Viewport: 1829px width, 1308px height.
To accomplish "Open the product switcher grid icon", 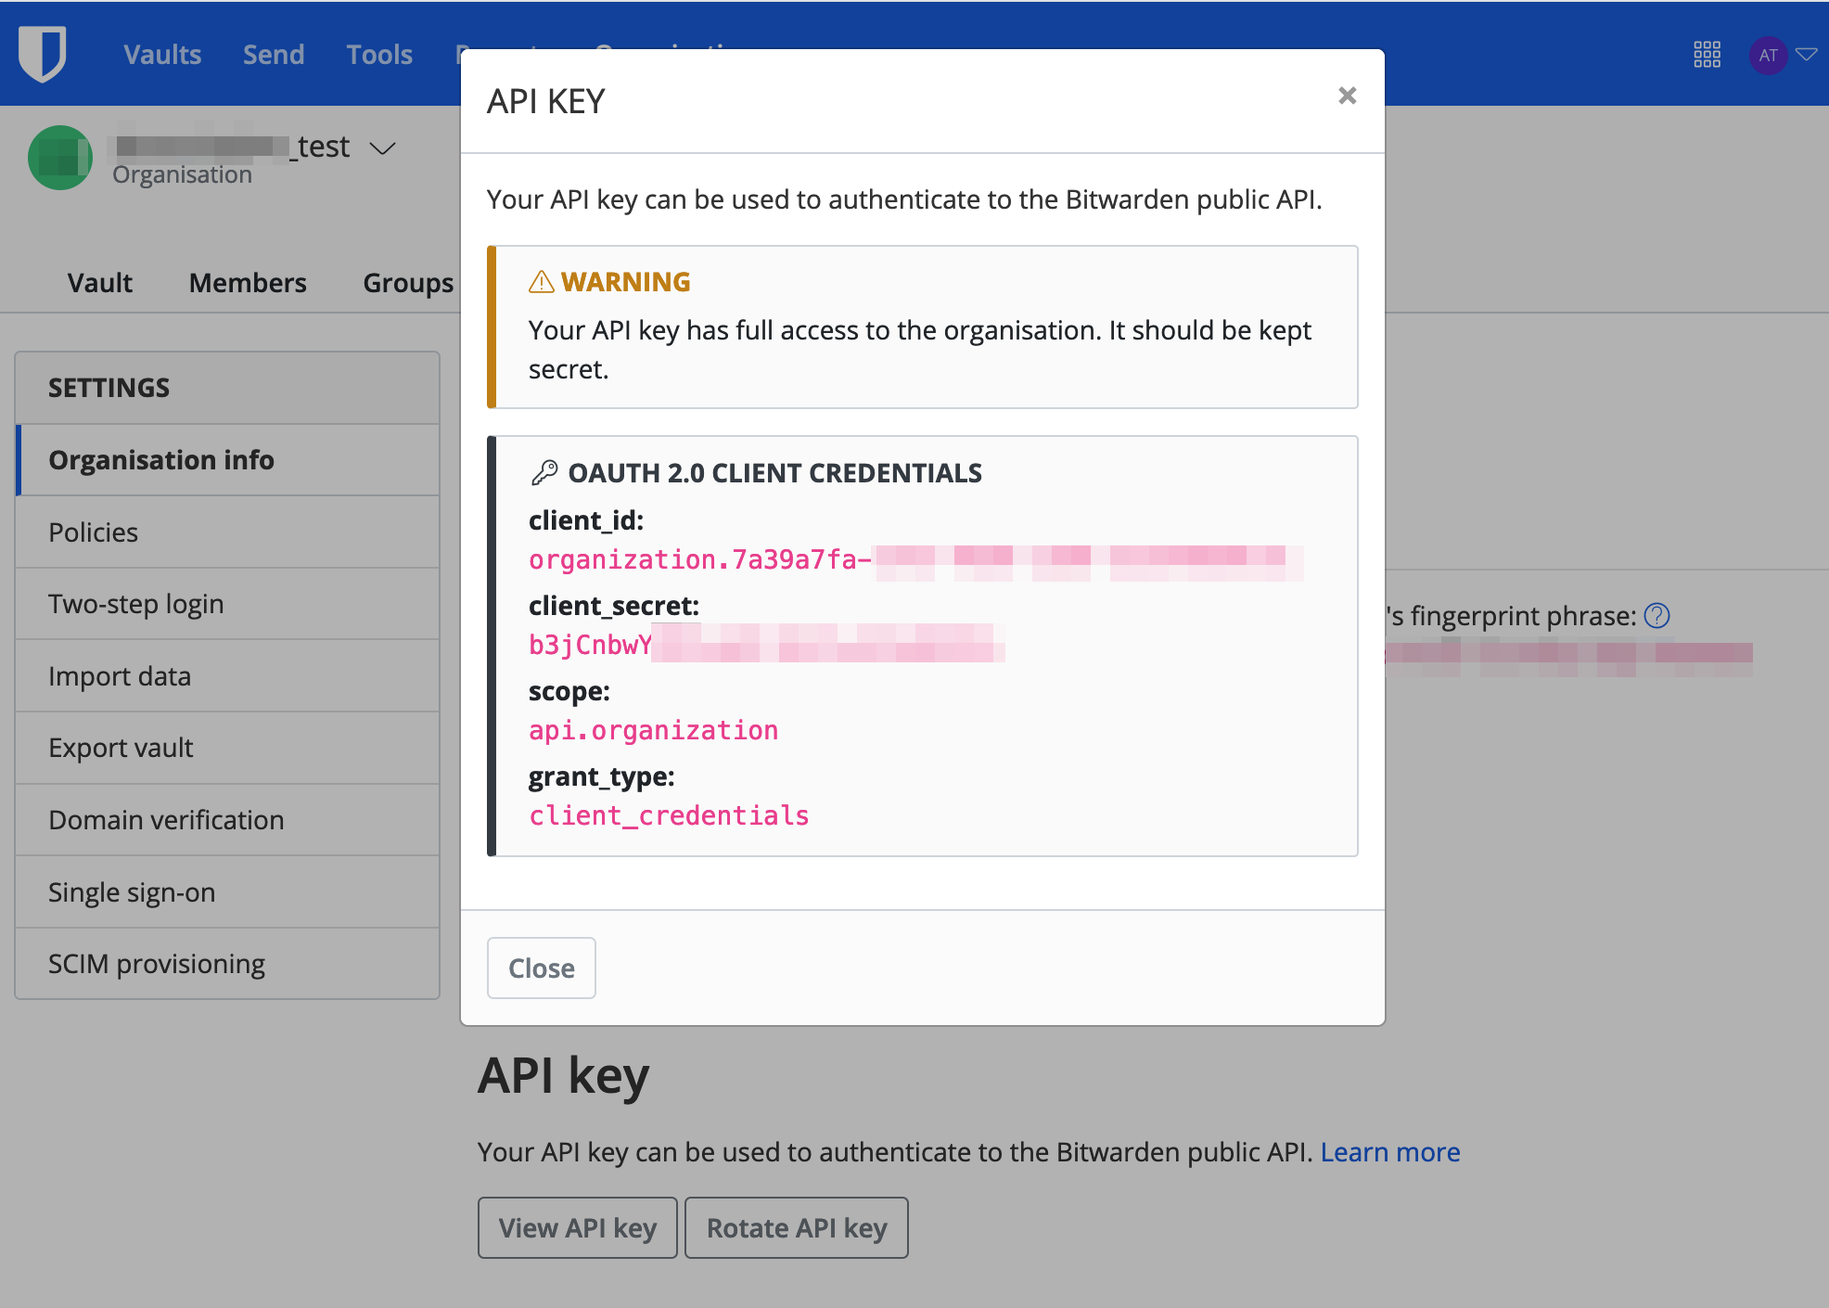I will [x=1707, y=55].
